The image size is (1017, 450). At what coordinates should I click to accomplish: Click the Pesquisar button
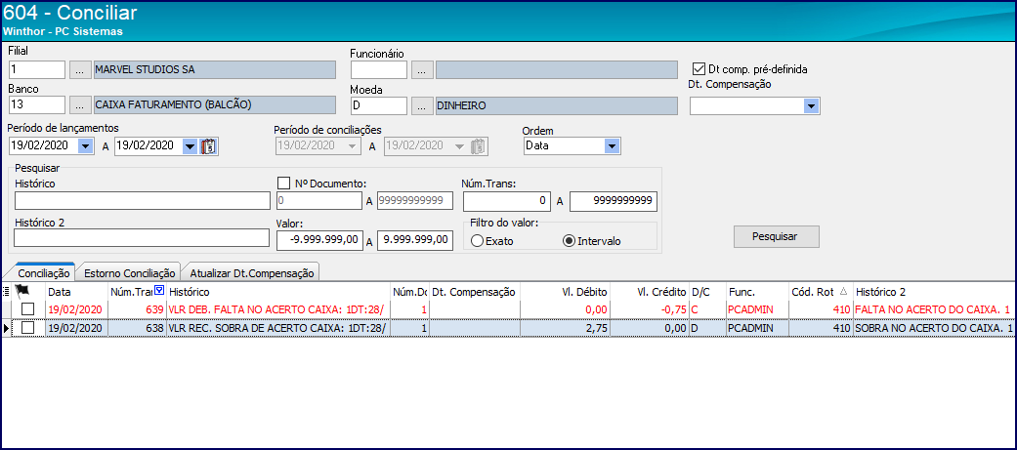coord(777,236)
